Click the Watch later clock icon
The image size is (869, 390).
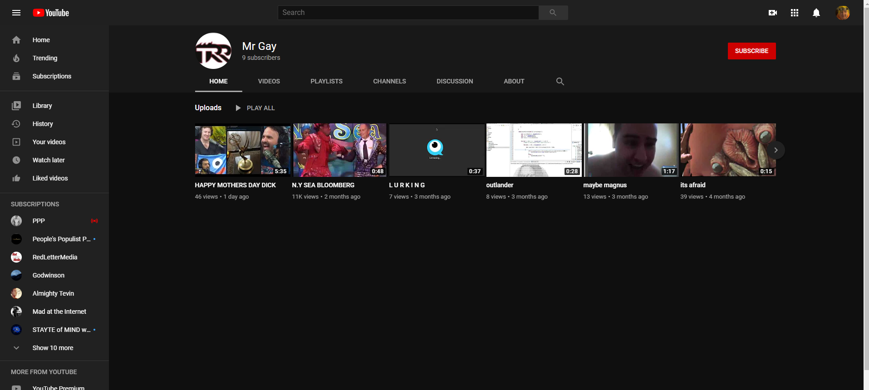(16, 160)
